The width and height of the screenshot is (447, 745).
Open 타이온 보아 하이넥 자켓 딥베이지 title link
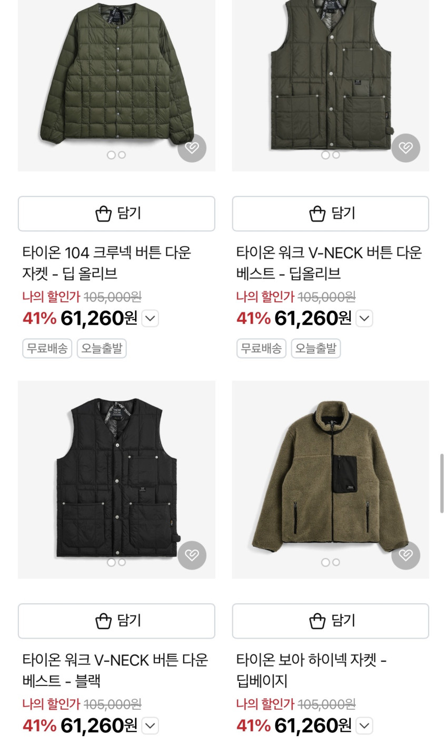point(311,670)
